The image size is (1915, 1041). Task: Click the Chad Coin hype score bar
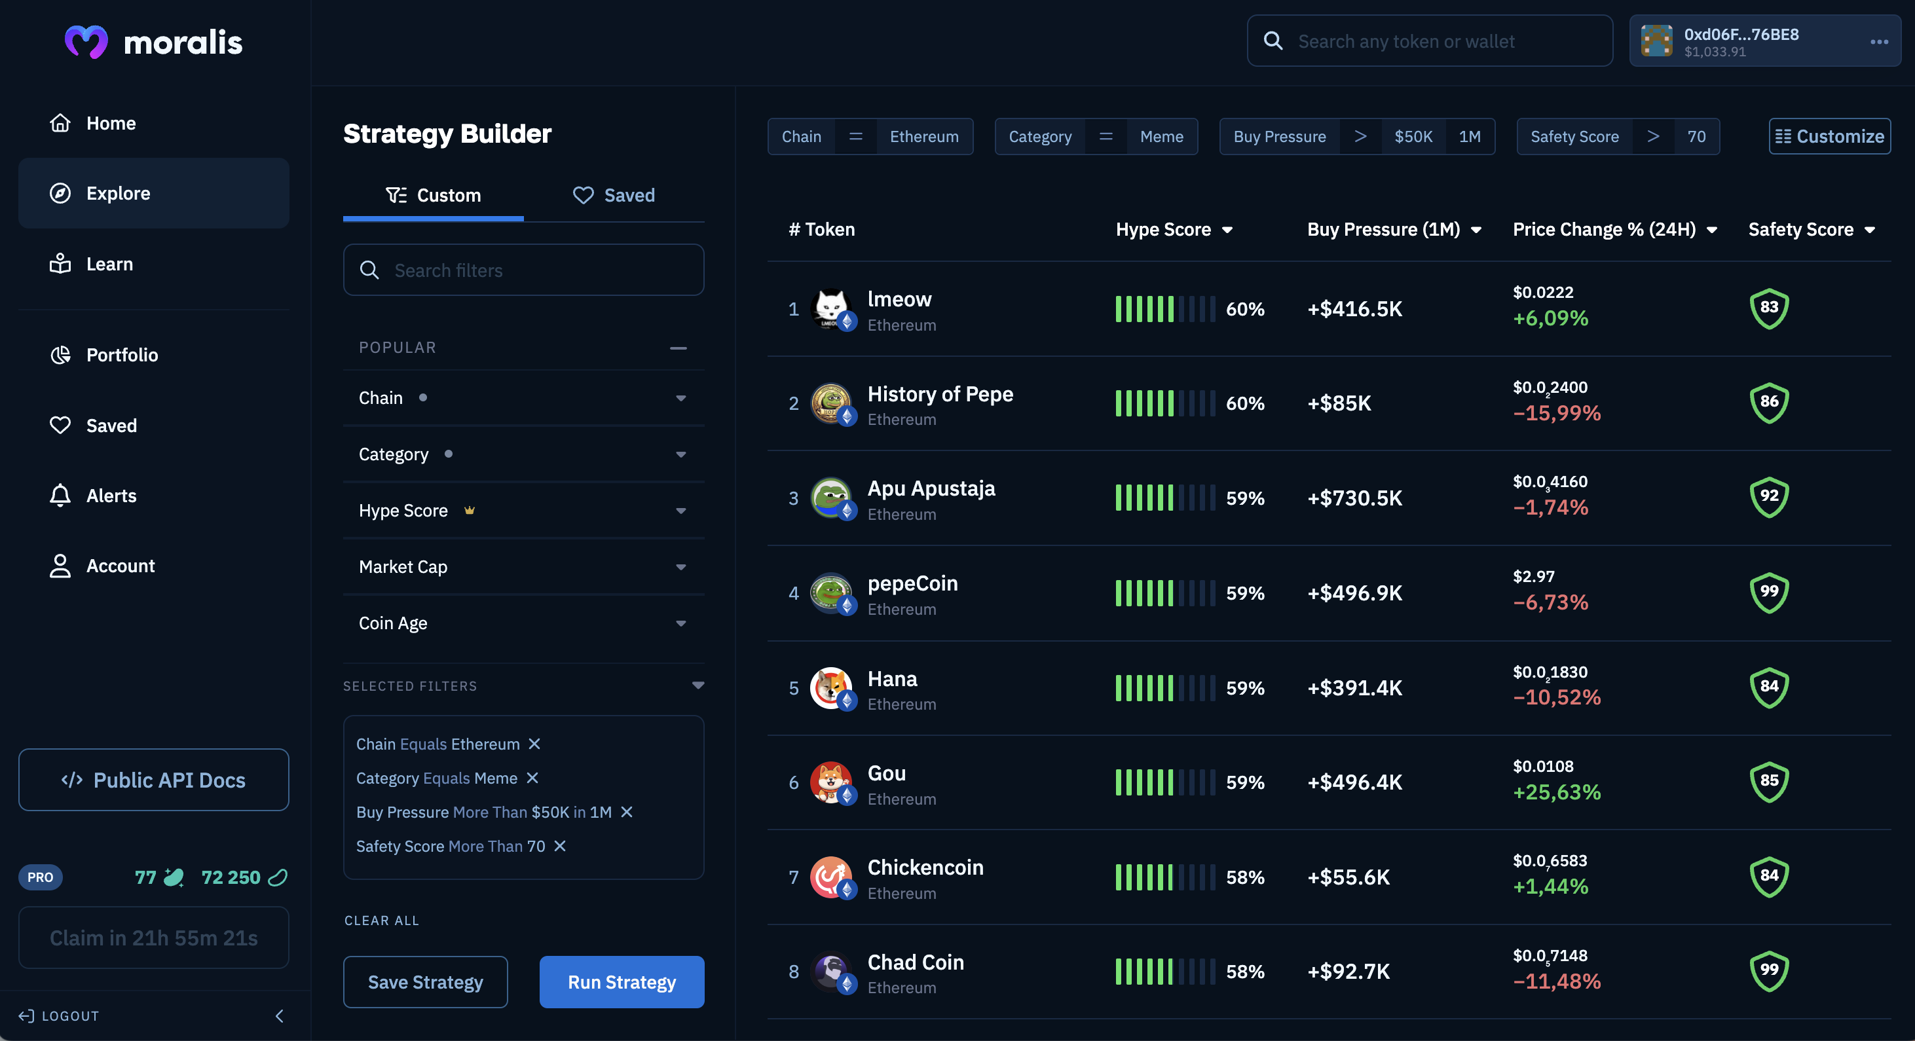click(x=1166, y=972)
